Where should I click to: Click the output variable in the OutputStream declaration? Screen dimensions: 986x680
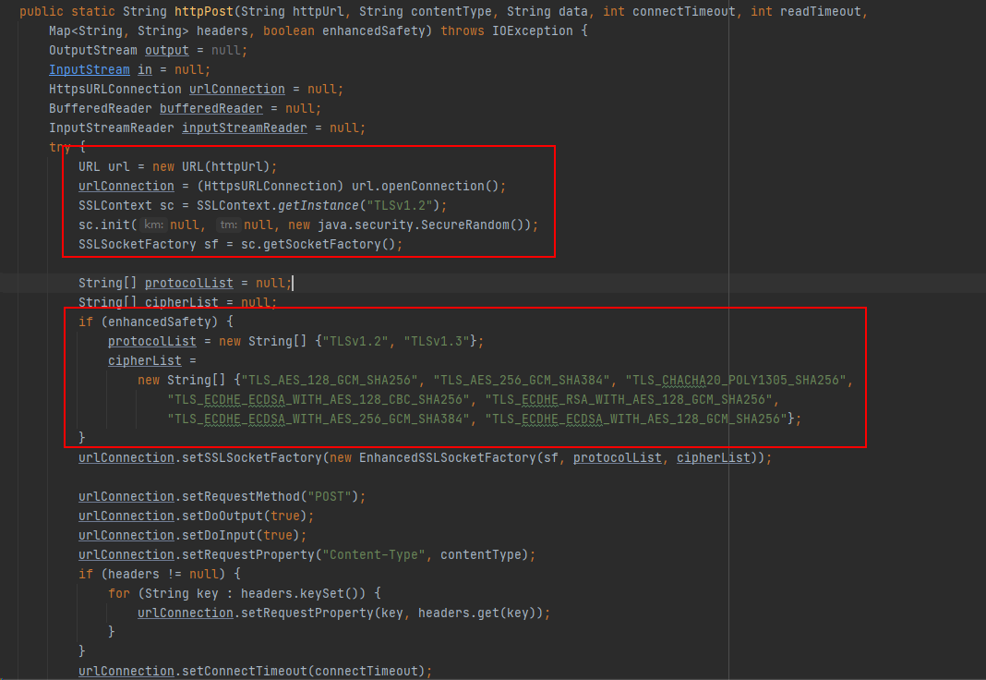coord(166,50)
